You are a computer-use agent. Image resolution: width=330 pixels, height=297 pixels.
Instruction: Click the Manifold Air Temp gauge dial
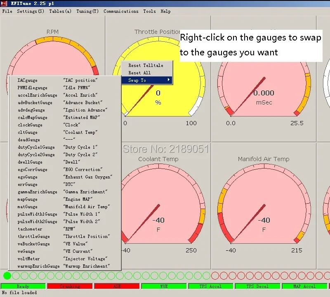(x=264, y=203)
